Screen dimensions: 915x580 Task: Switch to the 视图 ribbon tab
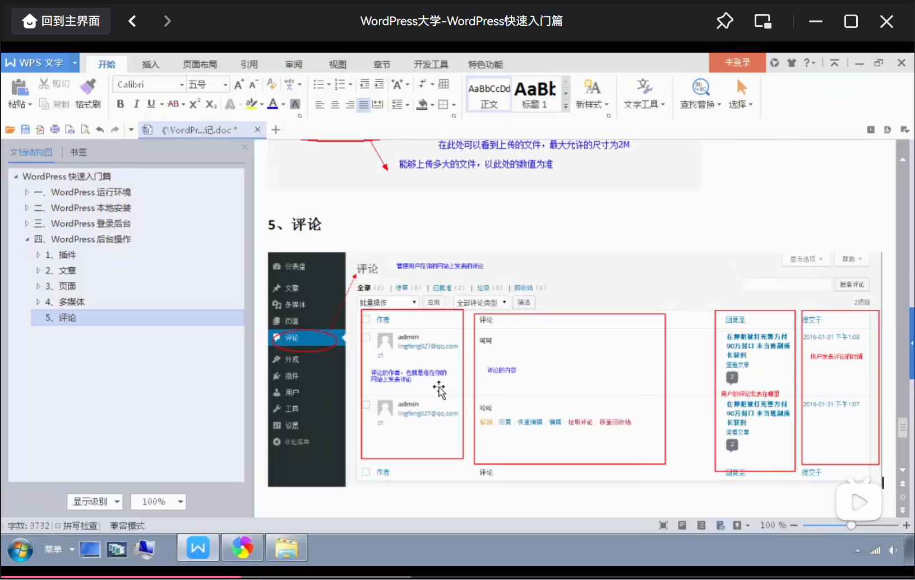click(x=338, y=64)
